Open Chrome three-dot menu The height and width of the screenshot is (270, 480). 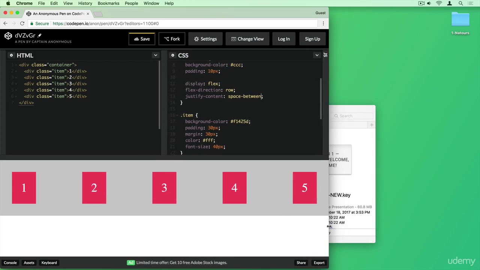click(323, 24)
